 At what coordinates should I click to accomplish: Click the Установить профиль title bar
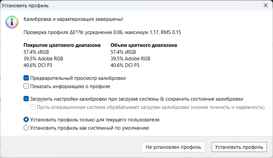117,7
